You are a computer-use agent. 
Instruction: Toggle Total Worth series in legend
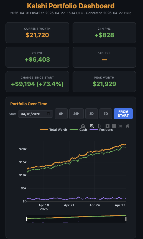coord(53,130)
